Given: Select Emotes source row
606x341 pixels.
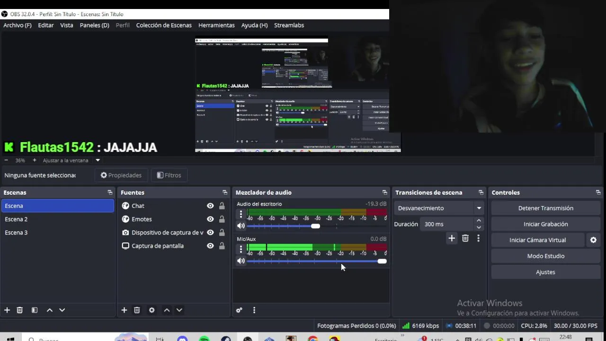Looking at the screenshot, I should (173, 219).
